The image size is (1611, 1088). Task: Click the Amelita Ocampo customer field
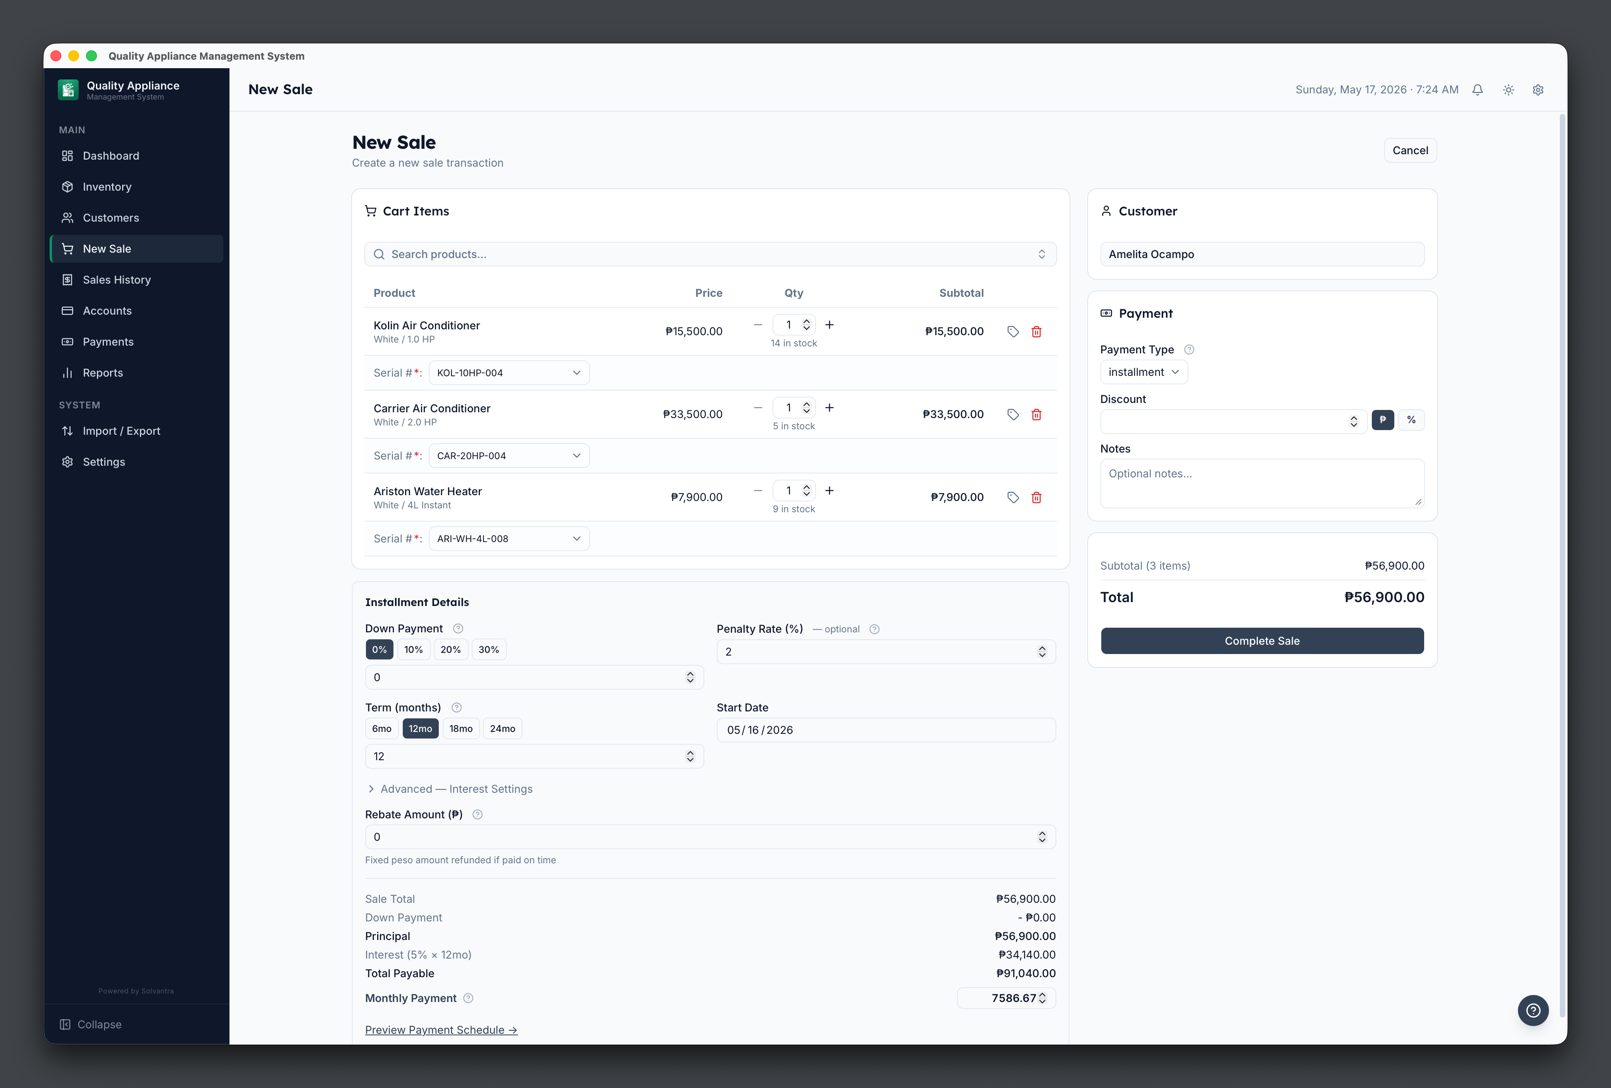pyautogui.click(x=1262, y=254)
